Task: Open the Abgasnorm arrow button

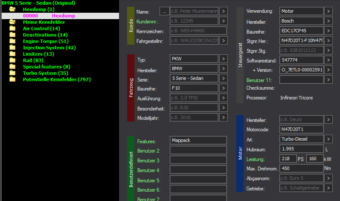Action: [328, 178]
